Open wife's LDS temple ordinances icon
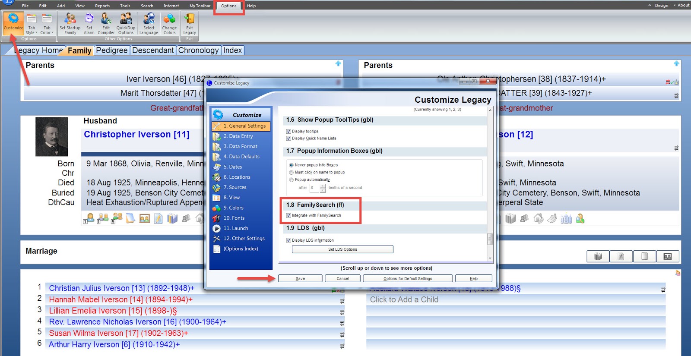The image size is (691, 356). click(566, 219)
